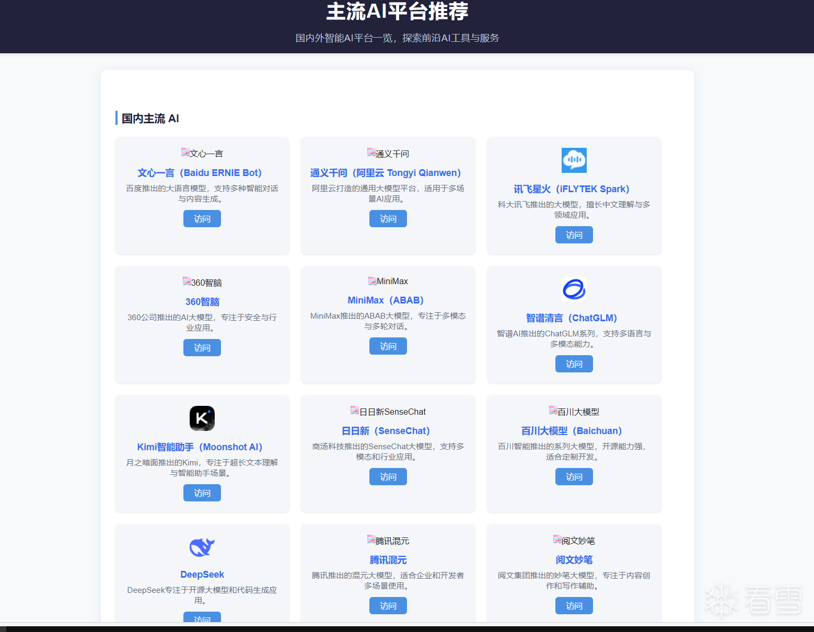Click the broken 文心一言 image placeholder

pyautogui.click(x=202, y=153)
